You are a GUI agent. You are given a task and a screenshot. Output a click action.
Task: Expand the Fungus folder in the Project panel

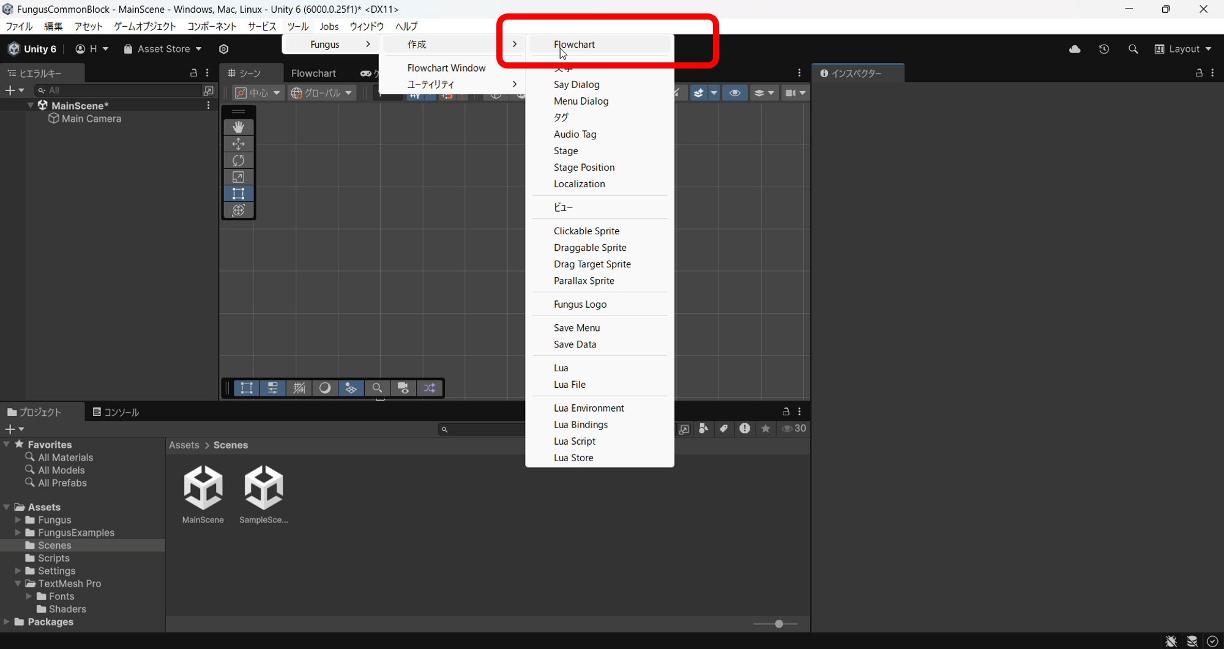[x=18, y=519]
